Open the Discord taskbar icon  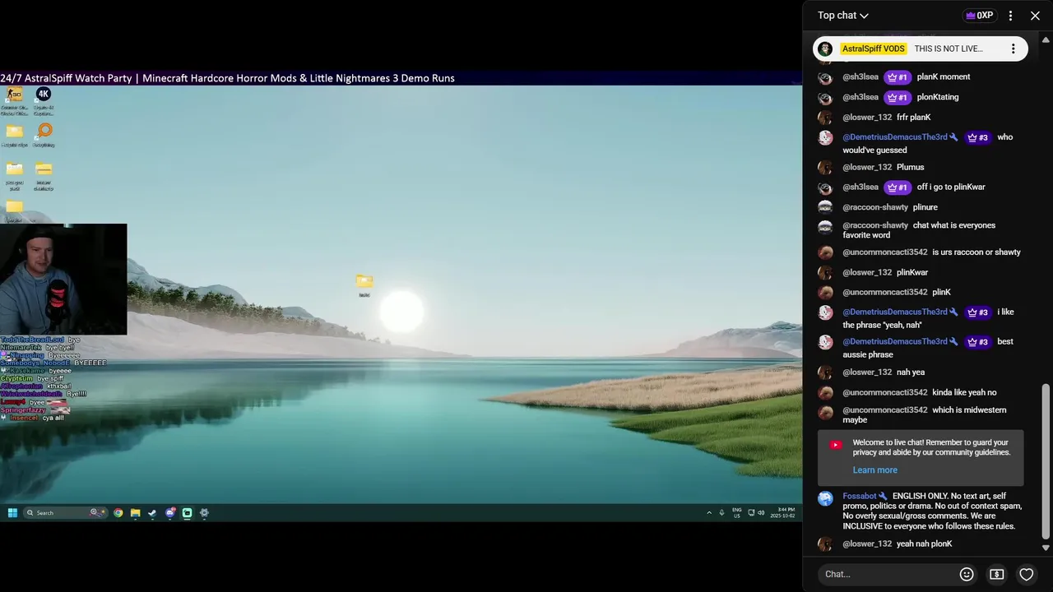[x=170, y=513]
